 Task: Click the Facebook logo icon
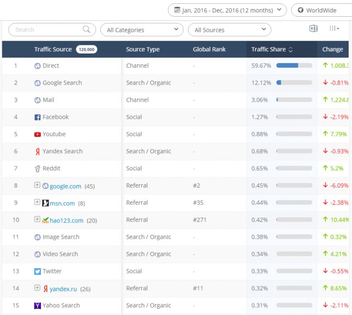click(38, 117)
